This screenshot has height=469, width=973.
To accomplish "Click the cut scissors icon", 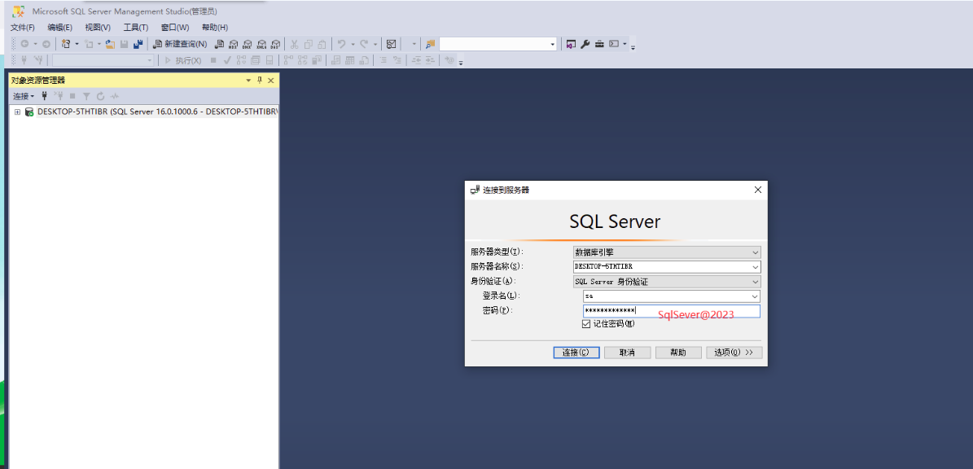I will click(294, 44).
